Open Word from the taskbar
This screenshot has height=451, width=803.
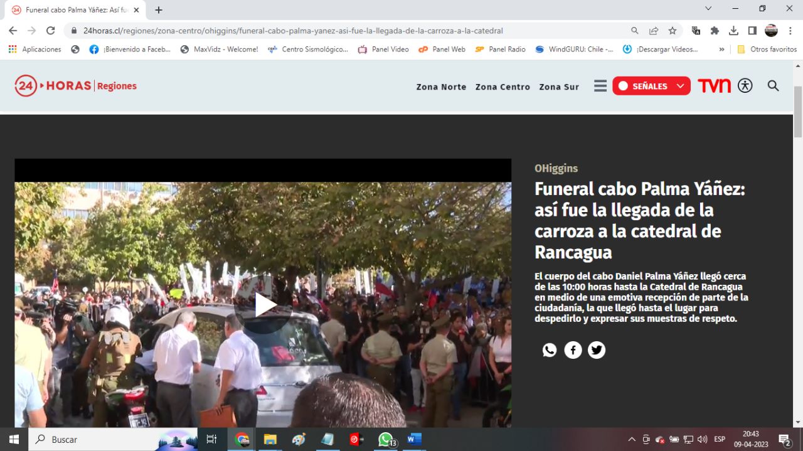(x=414, y=439)
